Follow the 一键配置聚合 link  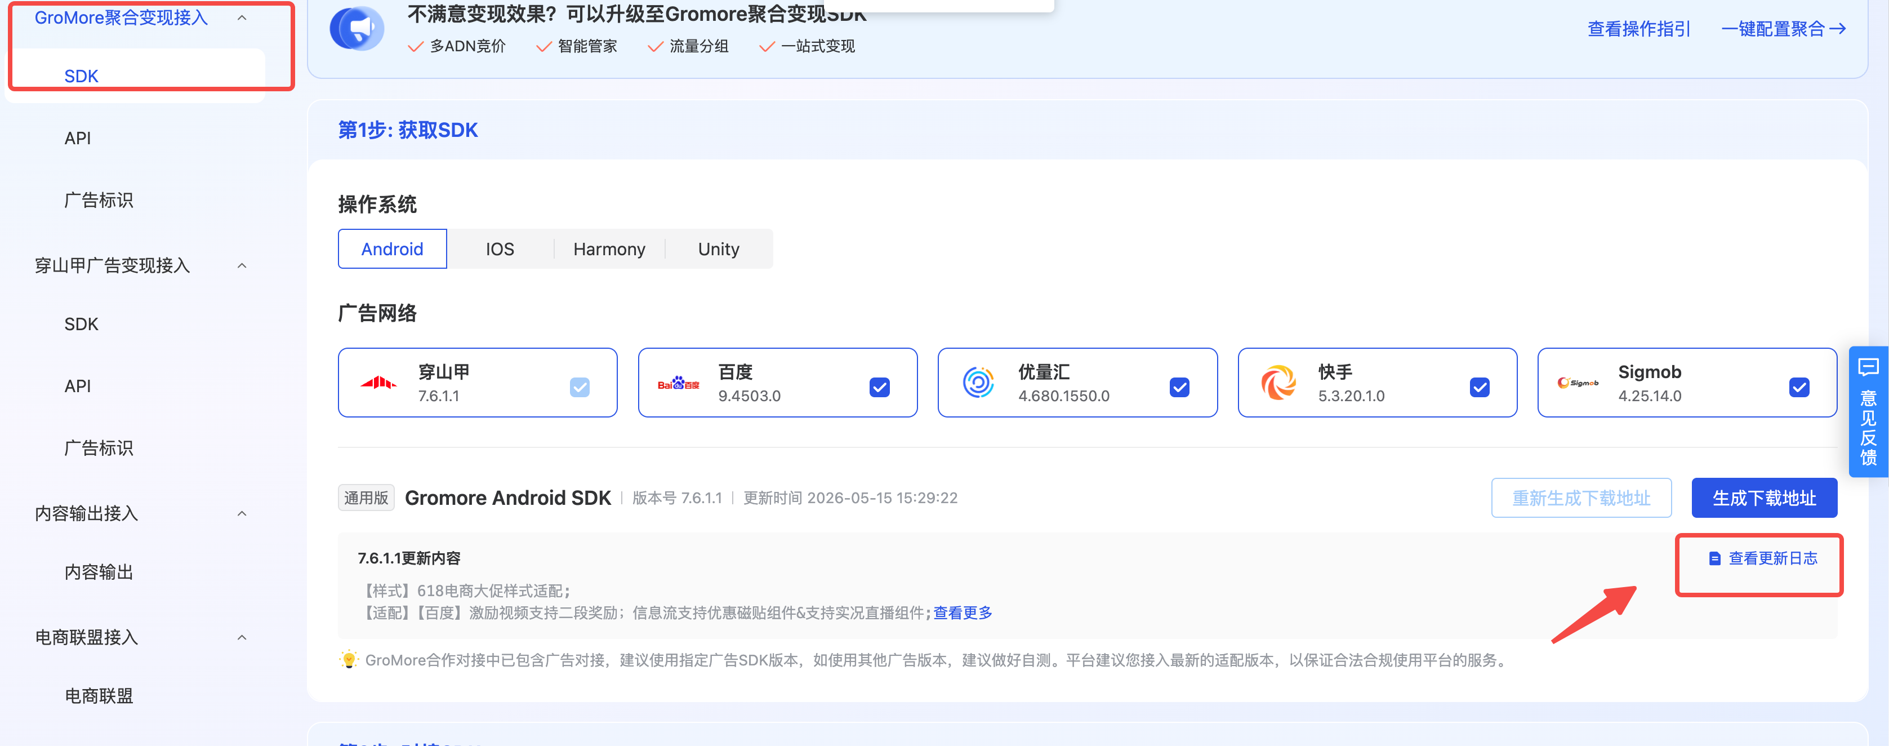(1784, 29)
